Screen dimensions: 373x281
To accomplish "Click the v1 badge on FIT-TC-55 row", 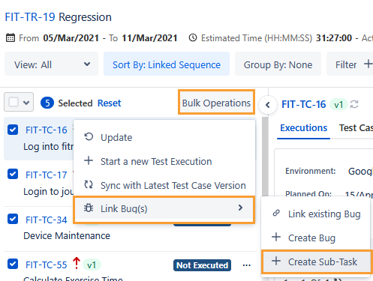I will [92, 265].
